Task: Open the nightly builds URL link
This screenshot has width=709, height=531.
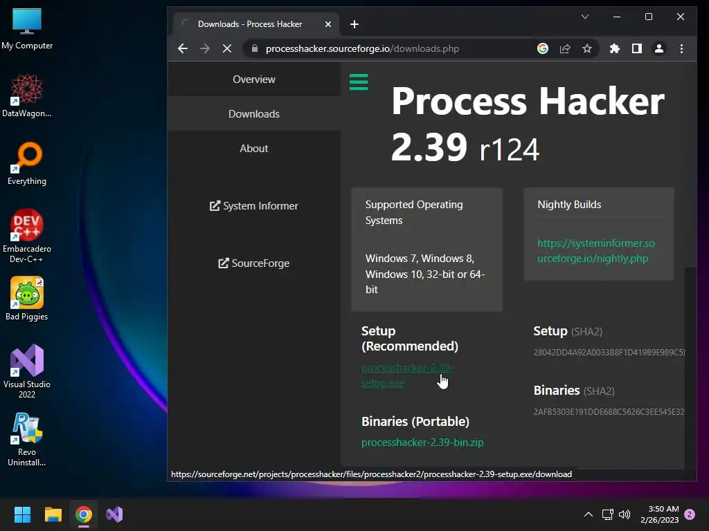Action: (596, 251)
